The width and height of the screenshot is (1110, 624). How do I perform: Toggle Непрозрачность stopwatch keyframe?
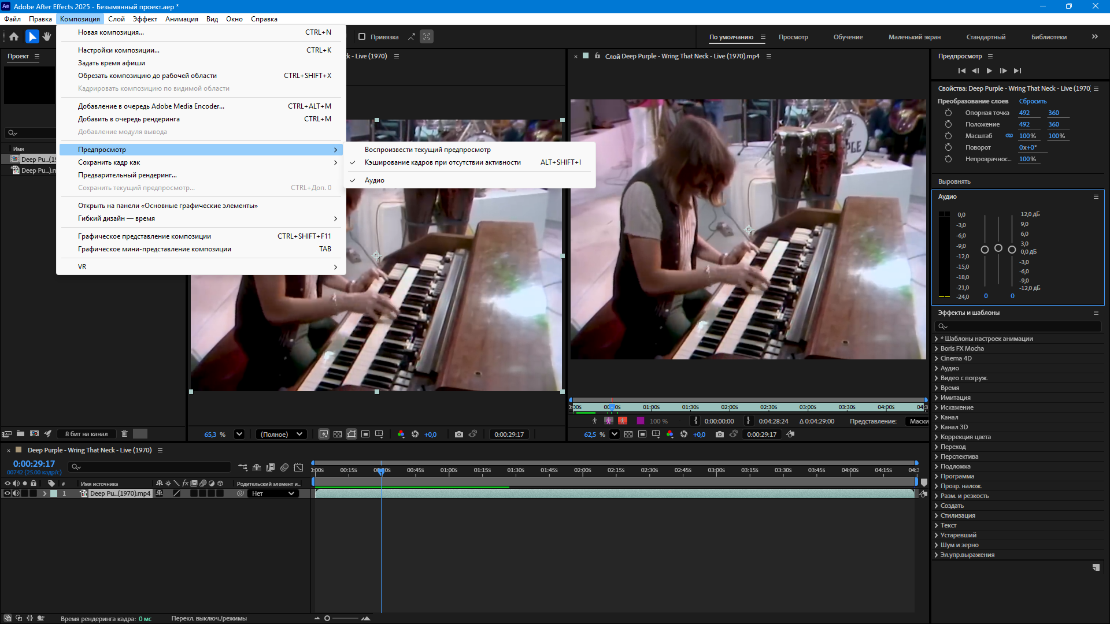[948, 159]
